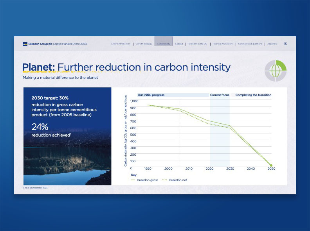Screen dimensions: 310x231
Task: Open the Growth strategy section tab
Action: point(144,44)
